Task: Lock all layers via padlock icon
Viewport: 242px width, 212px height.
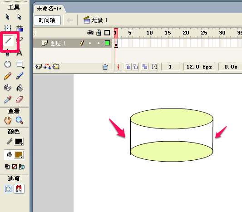Action: pos(99,33)
